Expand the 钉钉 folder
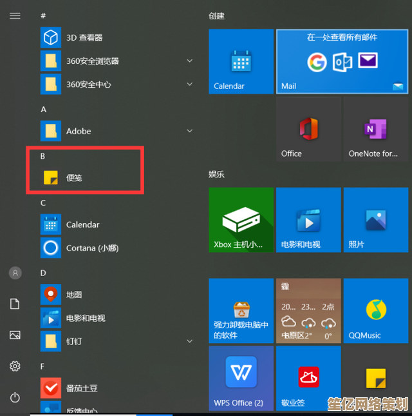 click(x=189, y=341)
